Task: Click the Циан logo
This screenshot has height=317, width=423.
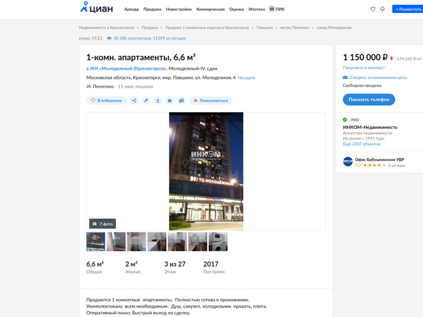Action: (x=97, y=8)
